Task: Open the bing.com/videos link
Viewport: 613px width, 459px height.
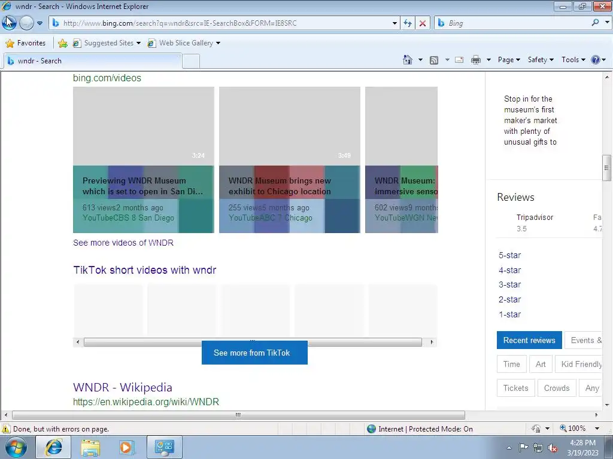Action: tap(107, 78)
